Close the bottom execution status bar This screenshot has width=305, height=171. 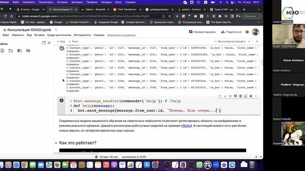261,157
